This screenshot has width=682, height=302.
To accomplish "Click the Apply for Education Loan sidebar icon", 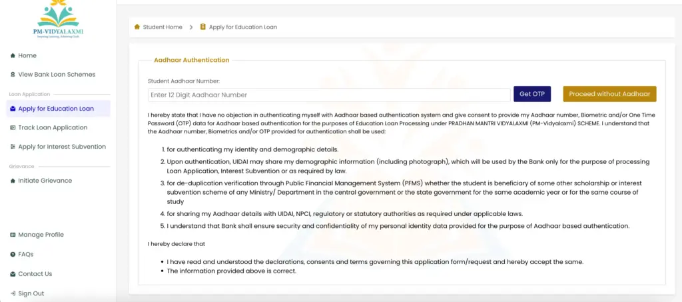I will coord(13,109).
